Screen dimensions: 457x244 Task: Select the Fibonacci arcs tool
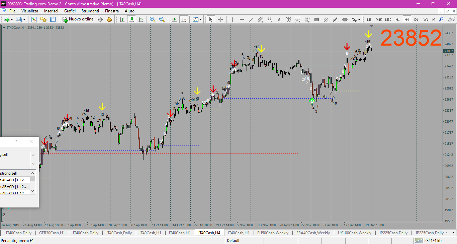pos(298,19)
